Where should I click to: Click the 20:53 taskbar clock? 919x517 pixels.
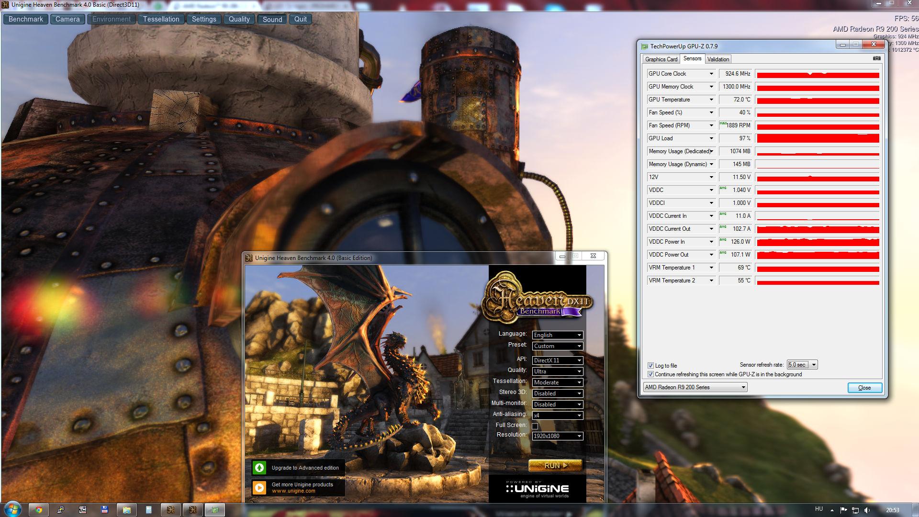(x=892, y=510)
